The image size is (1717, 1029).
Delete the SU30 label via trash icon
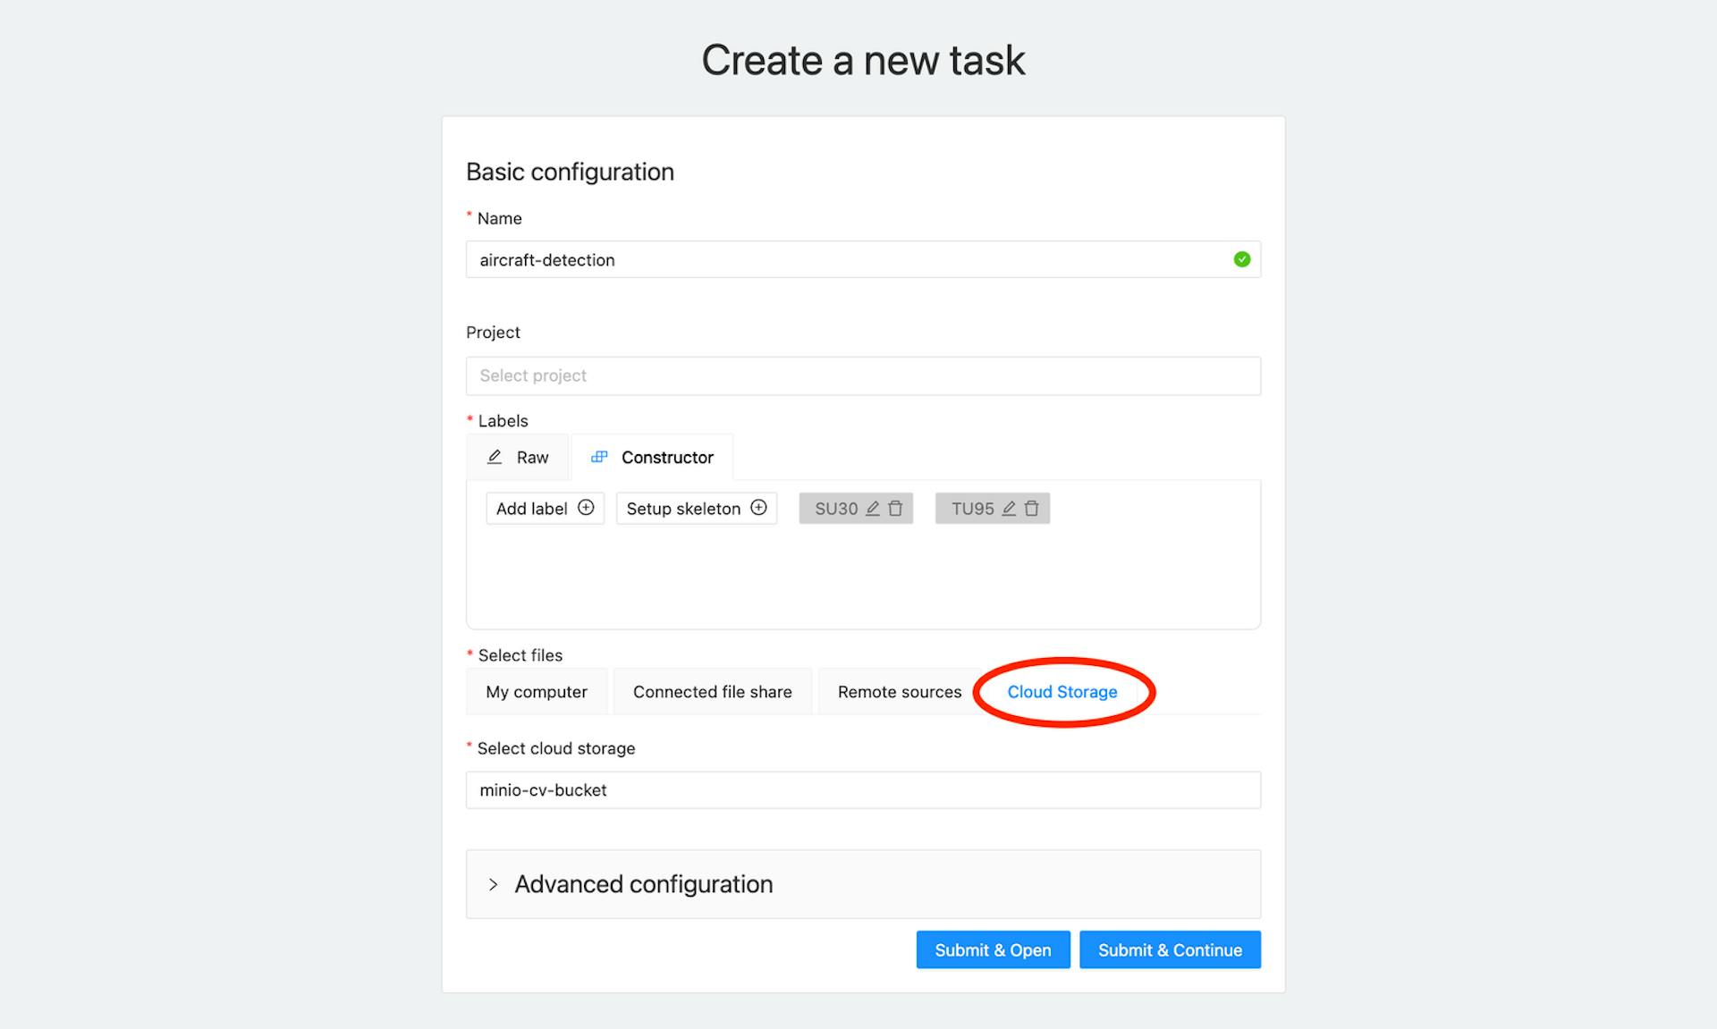[895, 509]
